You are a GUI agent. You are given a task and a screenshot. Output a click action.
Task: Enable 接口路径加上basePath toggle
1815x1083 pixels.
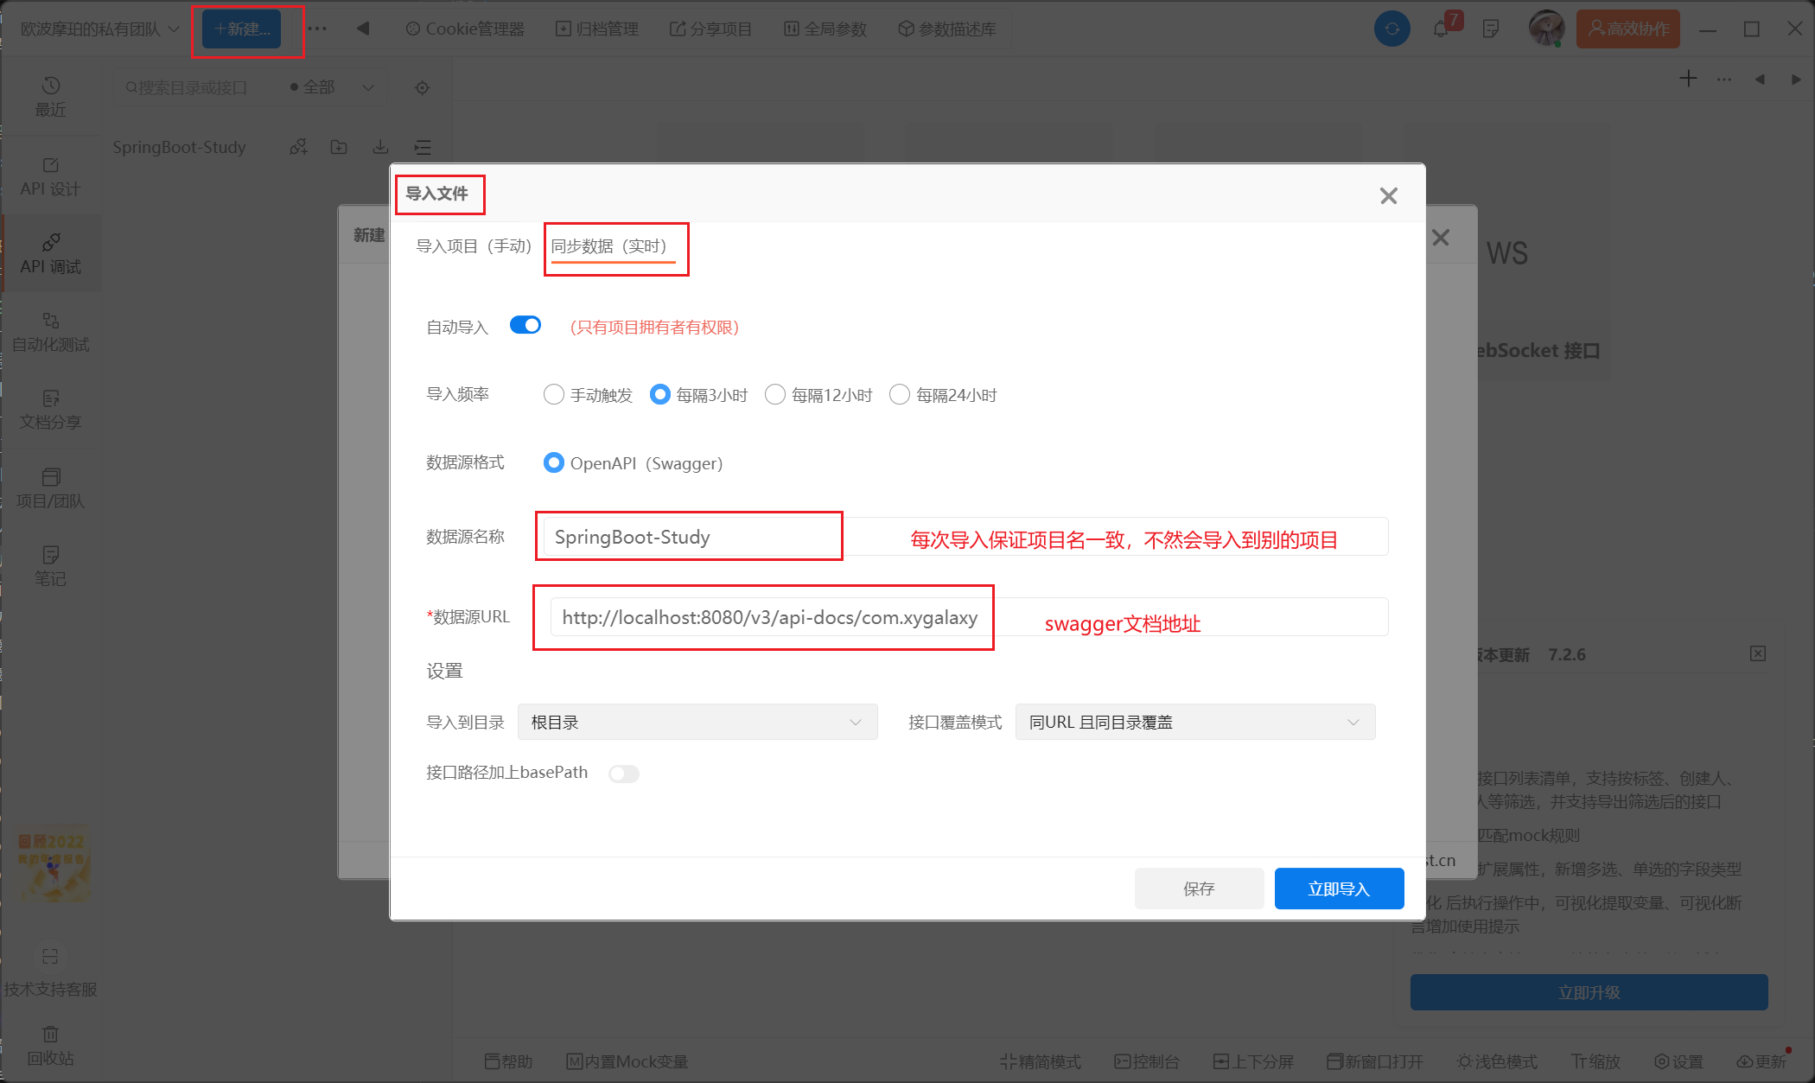pyautogui.click(x=623, y=774)
